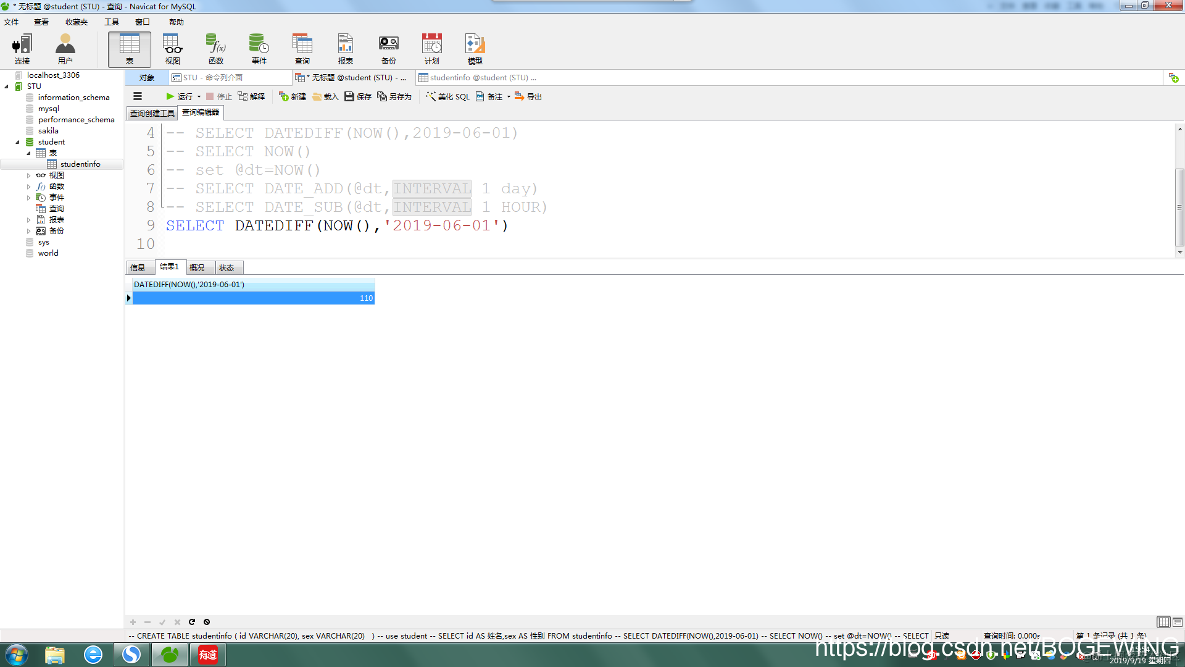Run the query with 运行 button

click(180, 96)
